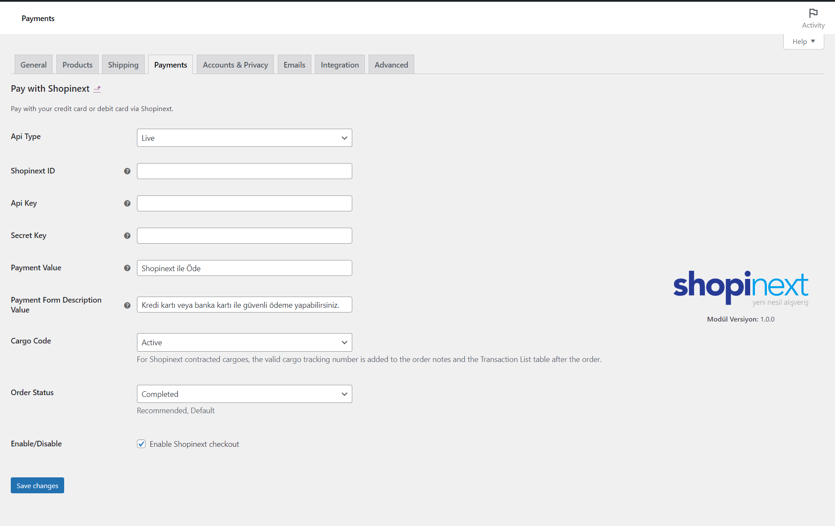Click the Save changes button
Screen dimensions: 835x526
37,486
